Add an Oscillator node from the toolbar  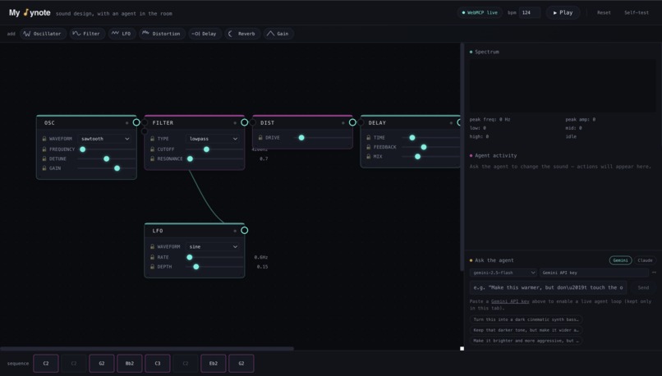pyautogui.click(x=43, y=34)
